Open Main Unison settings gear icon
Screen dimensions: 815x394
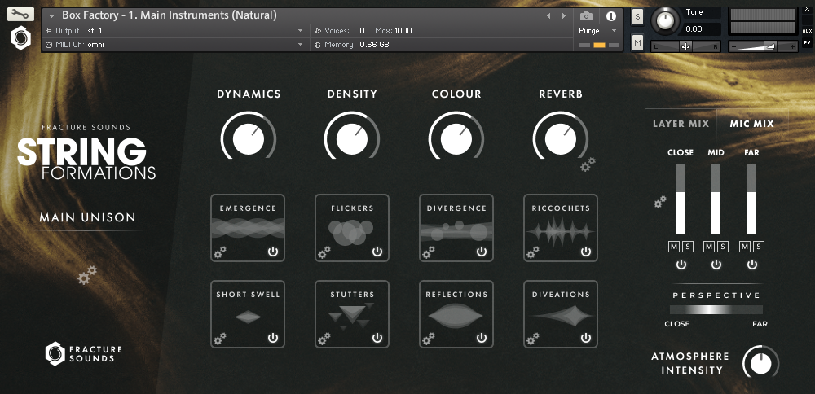(x=87, y=275)
